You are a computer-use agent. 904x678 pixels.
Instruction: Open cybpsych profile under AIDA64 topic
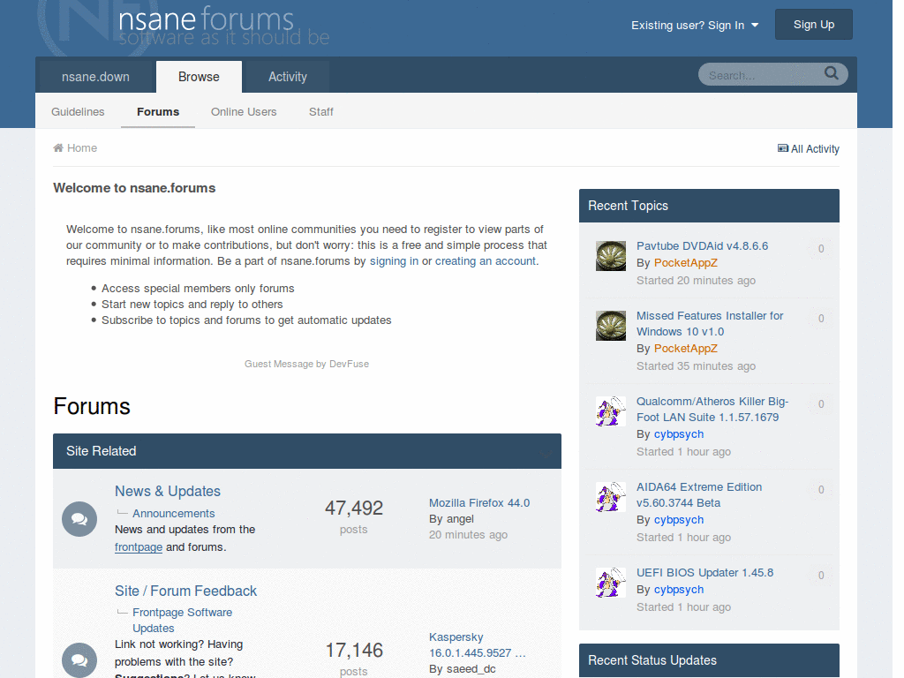click(679, 520)
